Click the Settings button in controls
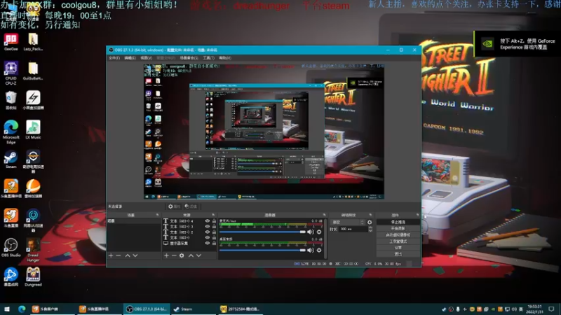 tap(398, 248)
